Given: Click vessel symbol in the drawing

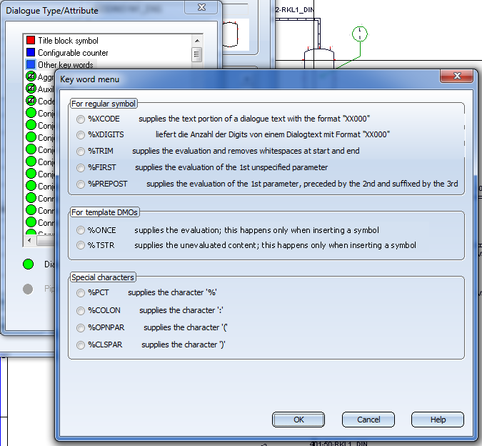Looking at the screenshot, I should point(319,59).
